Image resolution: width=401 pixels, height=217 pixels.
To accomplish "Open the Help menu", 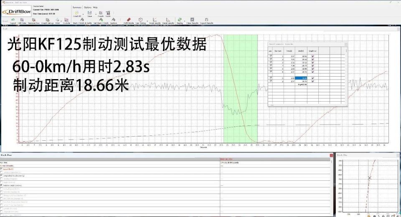I will tap(95, 7).
